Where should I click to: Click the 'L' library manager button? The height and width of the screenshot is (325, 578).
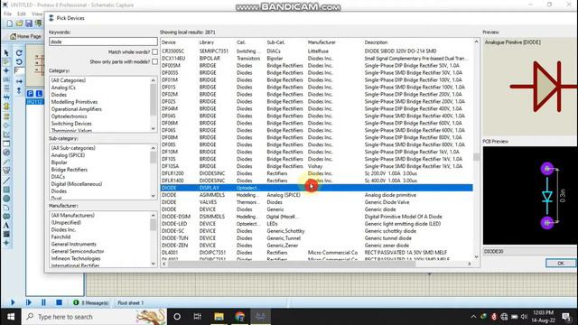point(39,94)
